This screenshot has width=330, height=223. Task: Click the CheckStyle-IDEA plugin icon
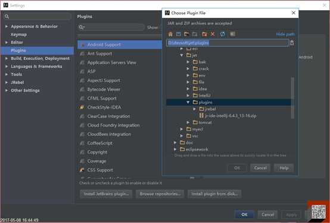click(82, 107)
